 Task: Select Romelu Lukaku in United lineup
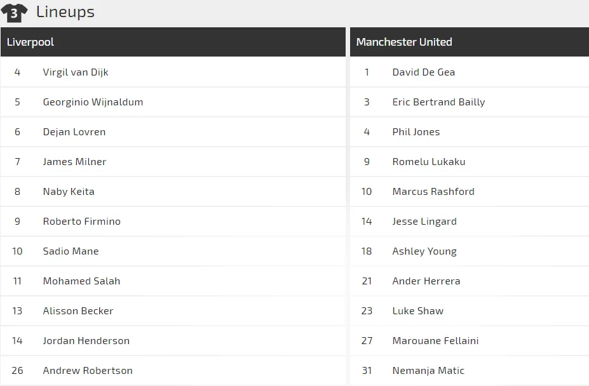(x=429, y=161)
